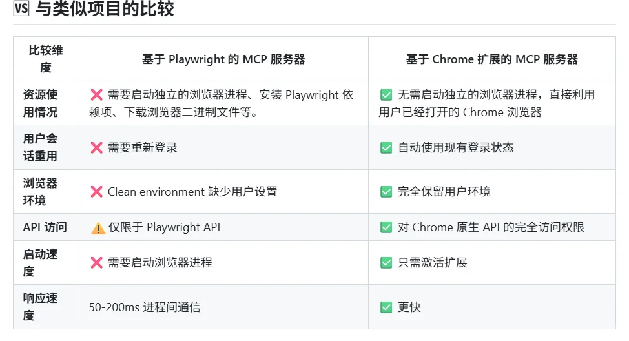
Task: Click the 基于 Chrome 扩展的 MCP 服务器 header
Action: coord(492,59)
